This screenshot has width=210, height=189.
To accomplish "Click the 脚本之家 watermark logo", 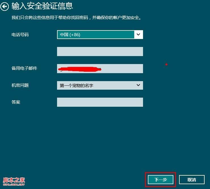I will (x=14, y=180).
